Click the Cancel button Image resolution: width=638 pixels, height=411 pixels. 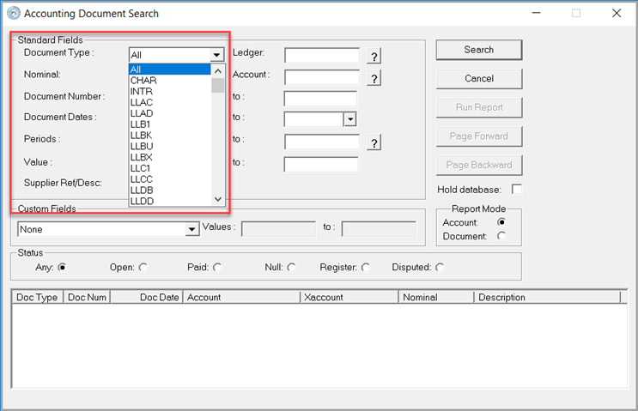click(478, 79)
